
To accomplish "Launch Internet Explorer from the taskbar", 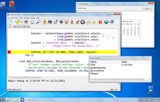I will 9,100.
